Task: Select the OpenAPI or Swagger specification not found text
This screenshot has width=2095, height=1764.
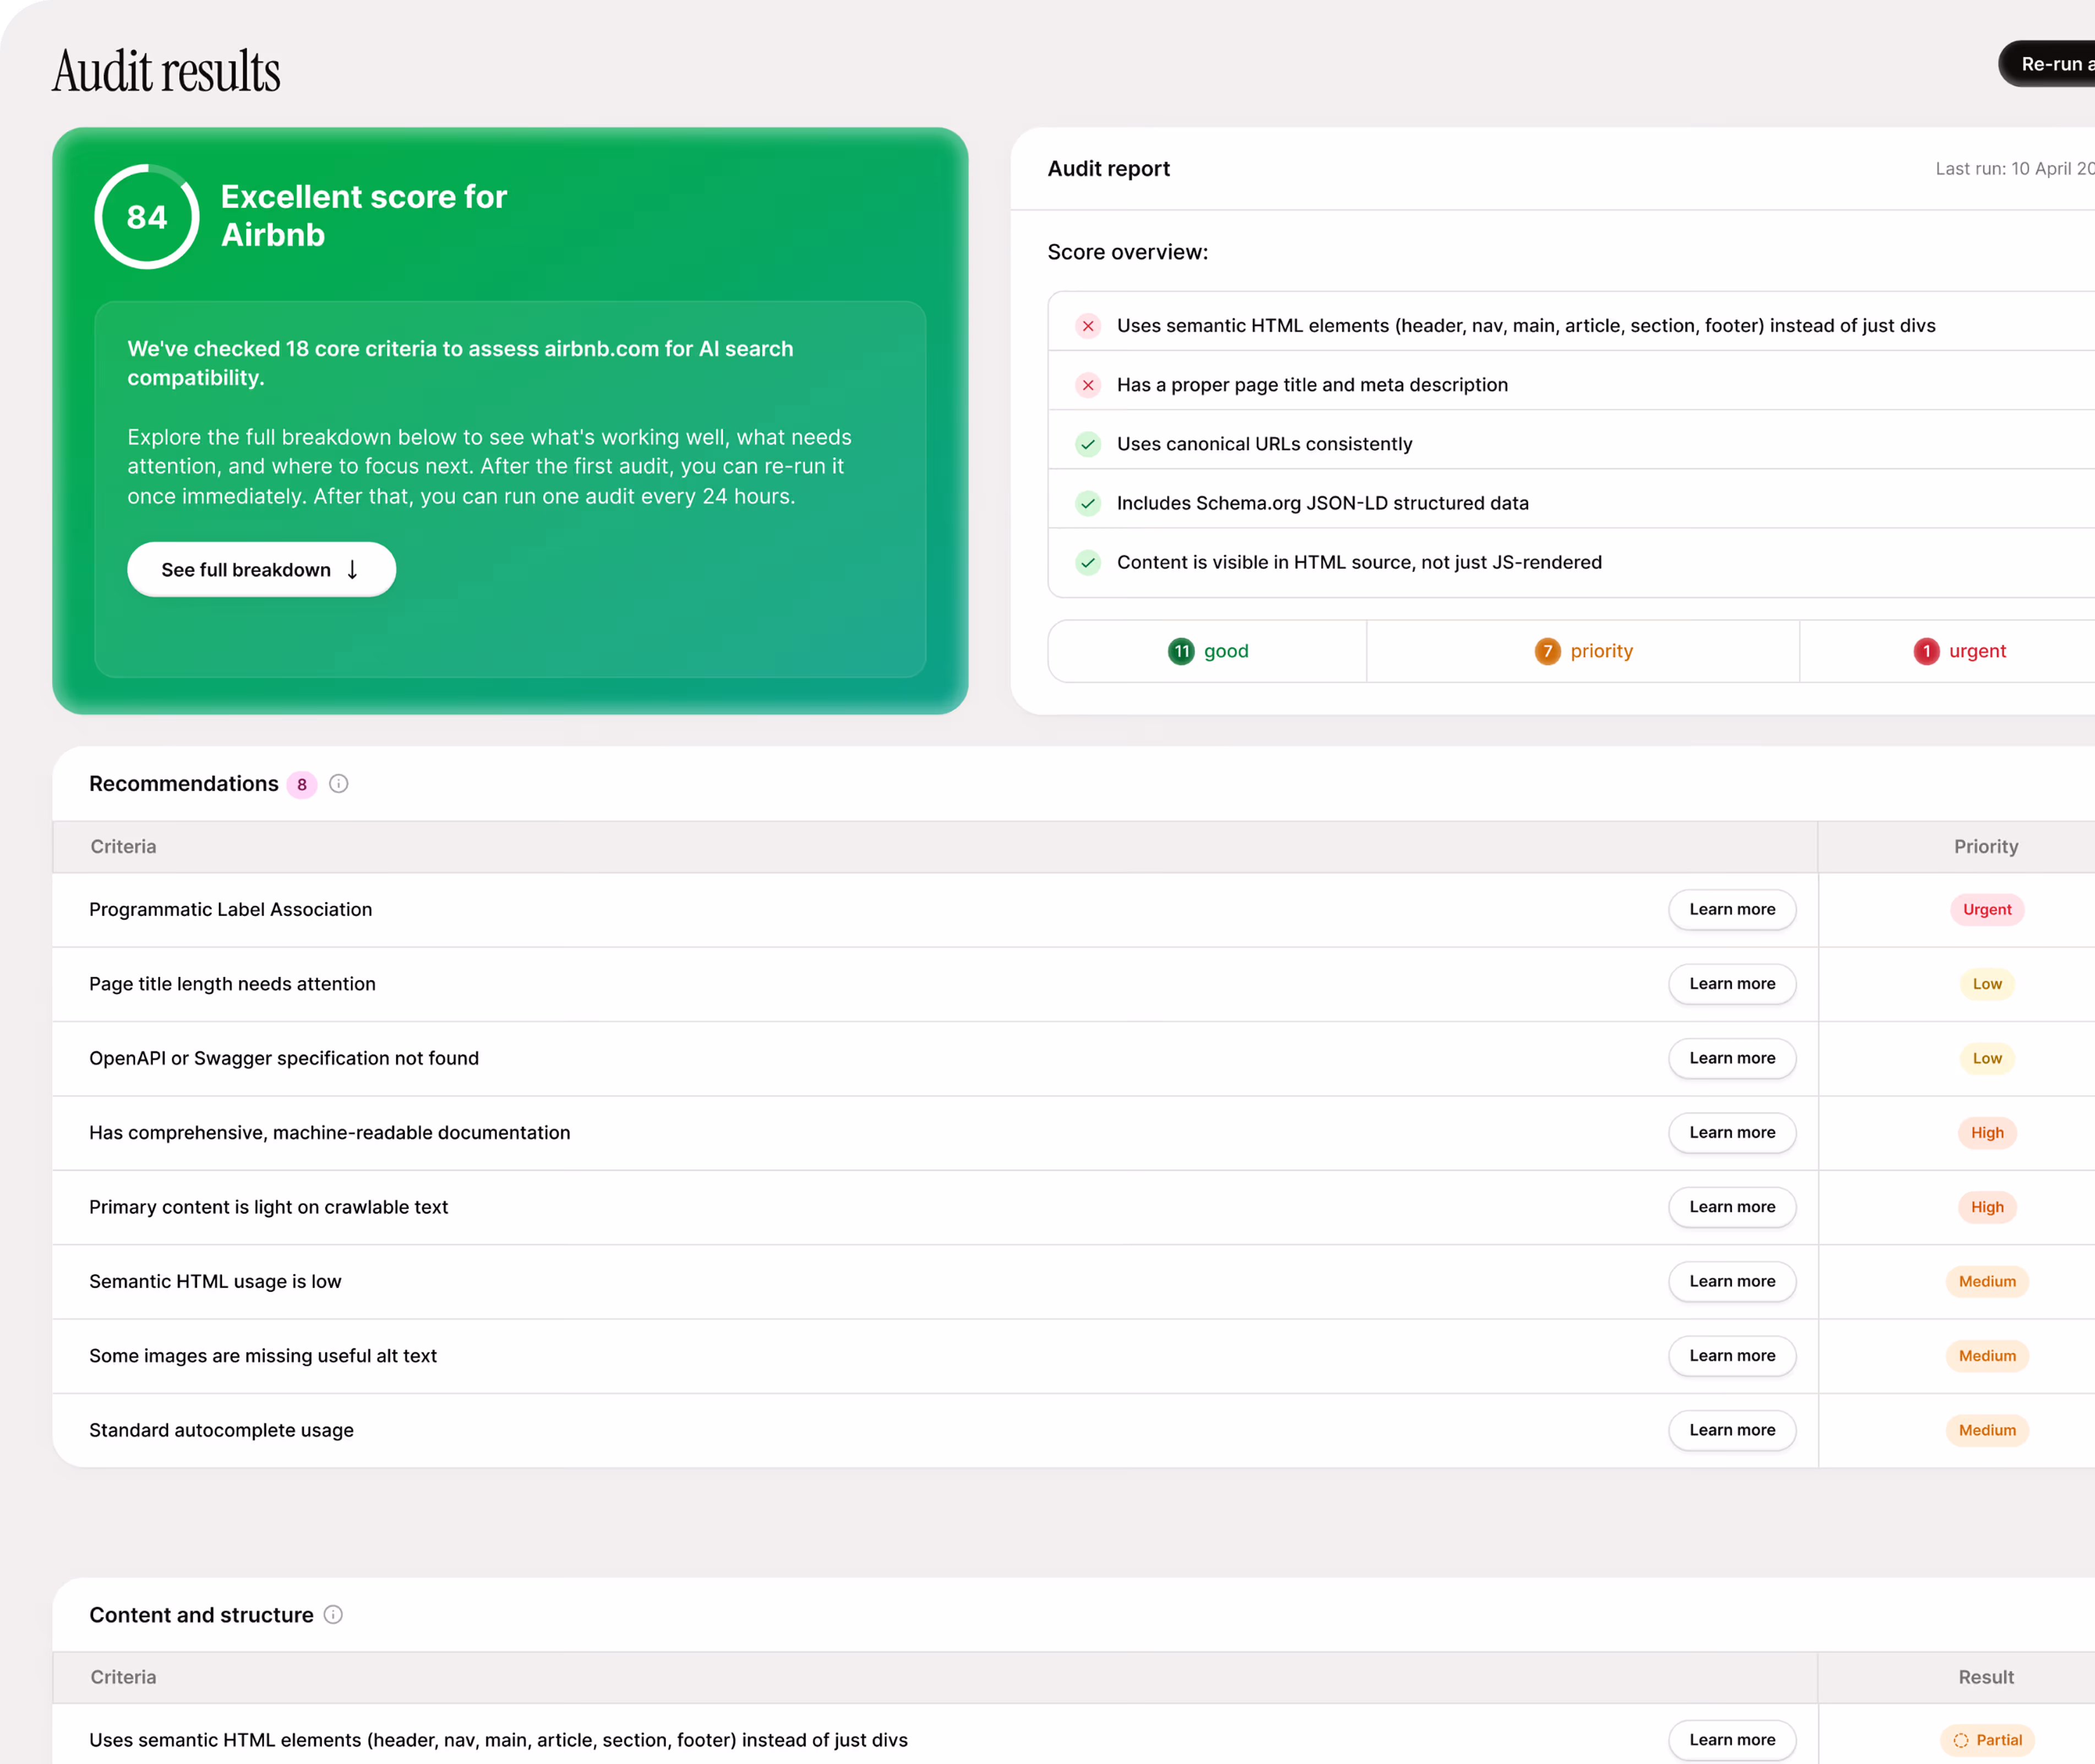Action: point(284,1058)
